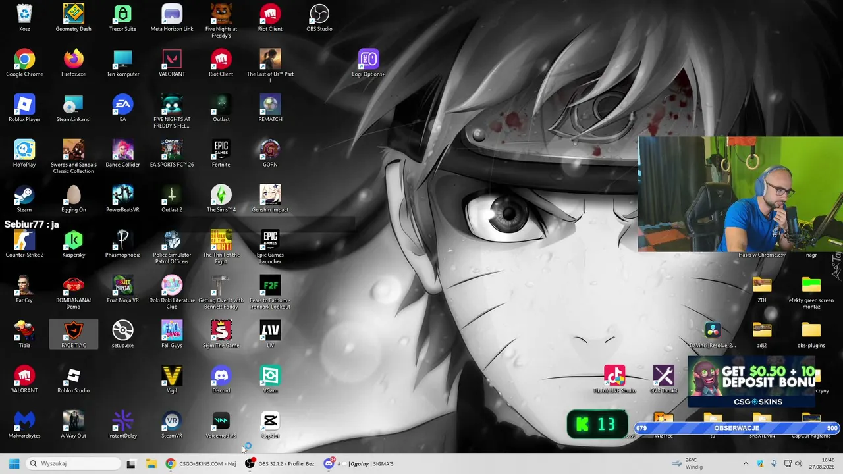Launch the SteamVR shortcut
Screen dimensions: 843x474
(172, 425)
